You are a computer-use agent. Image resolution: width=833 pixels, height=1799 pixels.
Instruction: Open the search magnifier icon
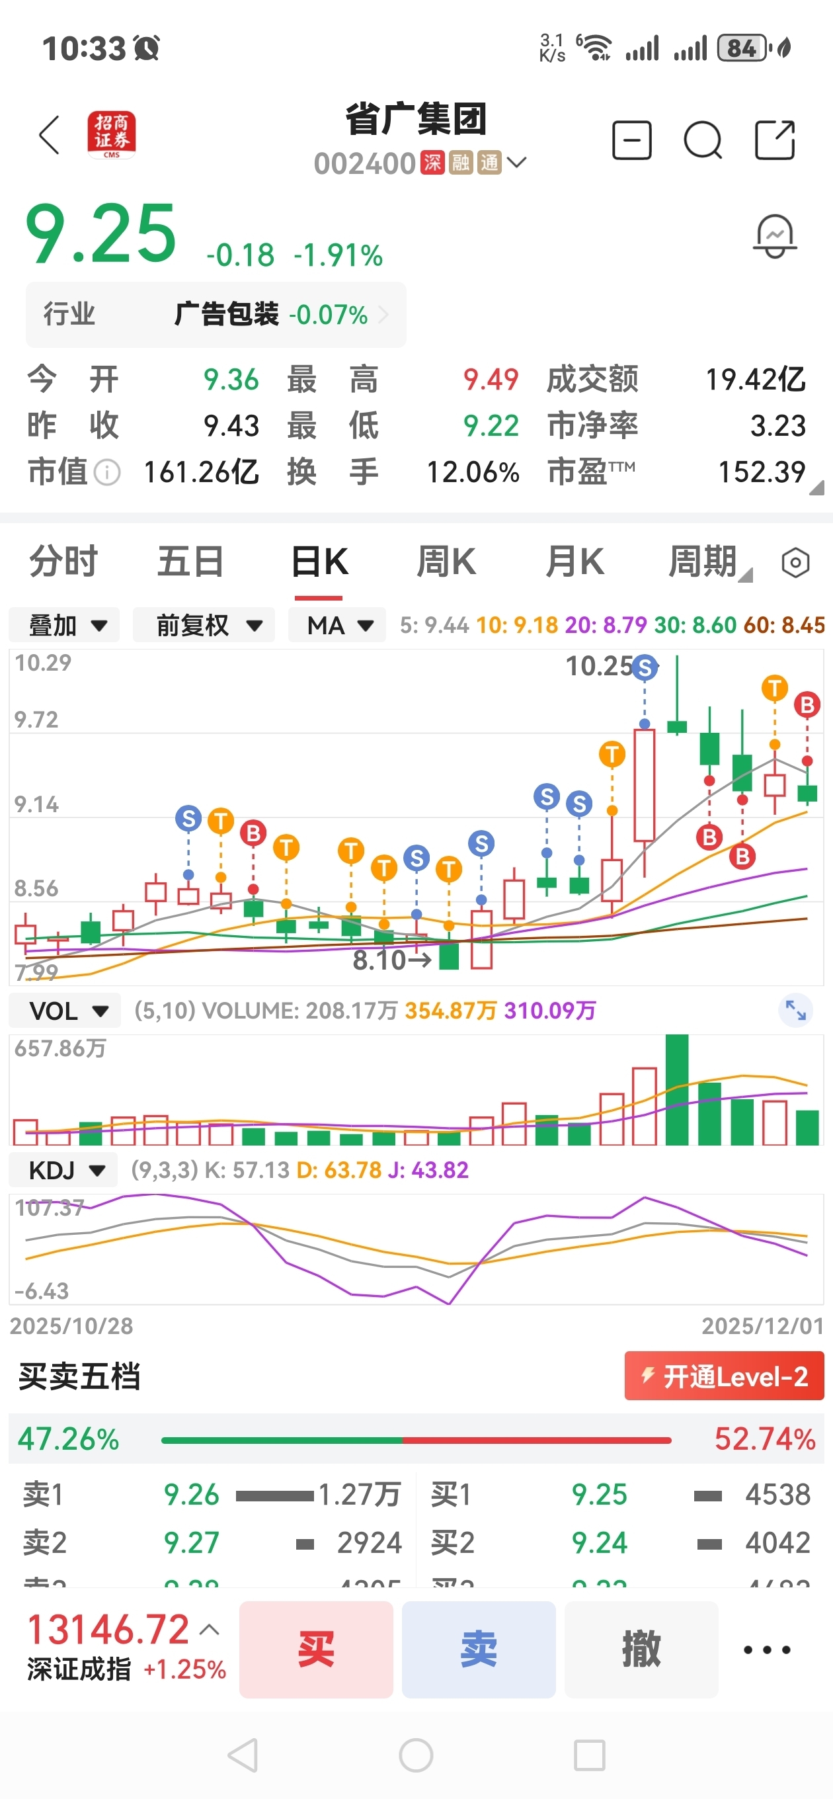(702, 140)
